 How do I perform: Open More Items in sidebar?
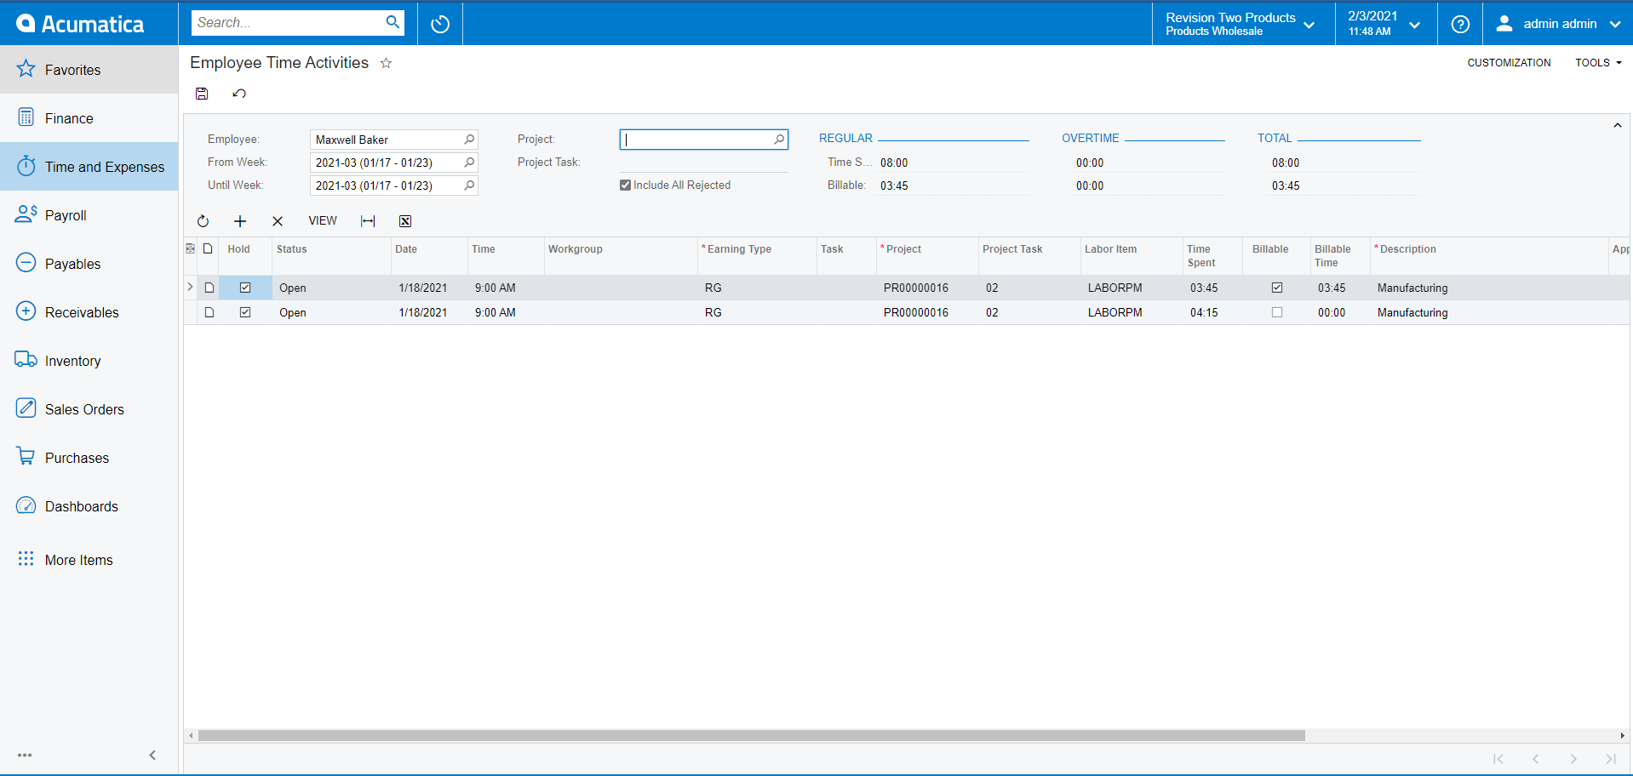[89, 560]
